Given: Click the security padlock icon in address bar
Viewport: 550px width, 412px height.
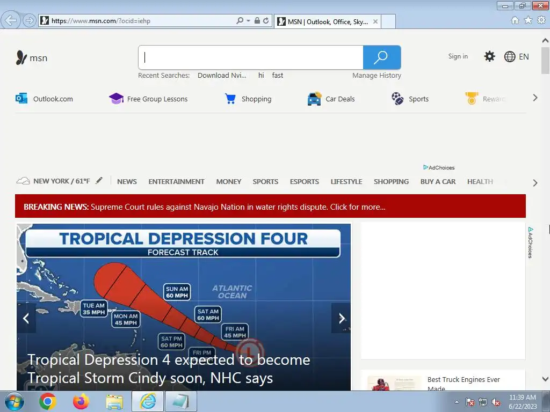Looking at the screenshot, I should pyautogui.click(x=257, y=21).
